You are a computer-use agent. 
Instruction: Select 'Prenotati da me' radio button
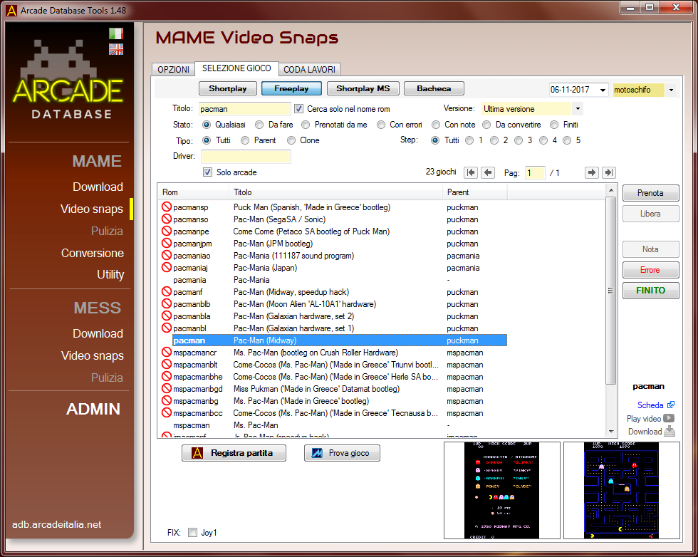coord(306,125)
